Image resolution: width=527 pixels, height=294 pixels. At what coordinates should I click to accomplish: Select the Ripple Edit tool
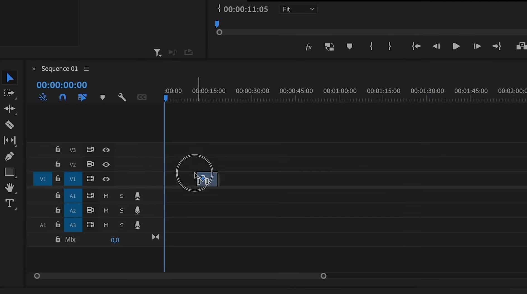click(9, 109)
